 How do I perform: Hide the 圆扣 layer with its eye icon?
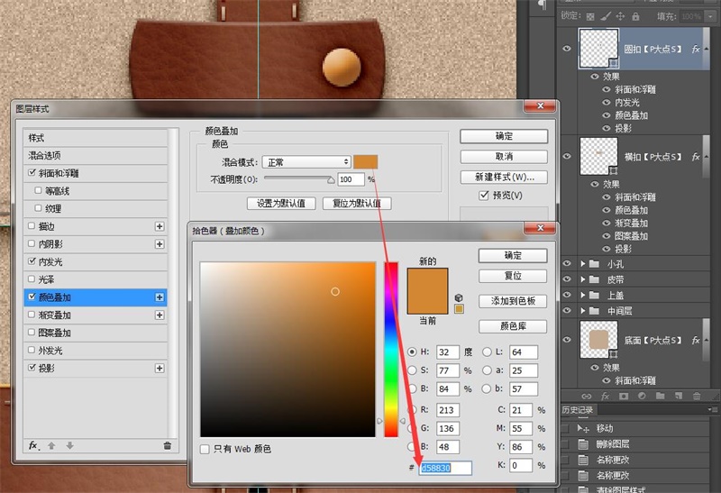click(x=567, y=49)
